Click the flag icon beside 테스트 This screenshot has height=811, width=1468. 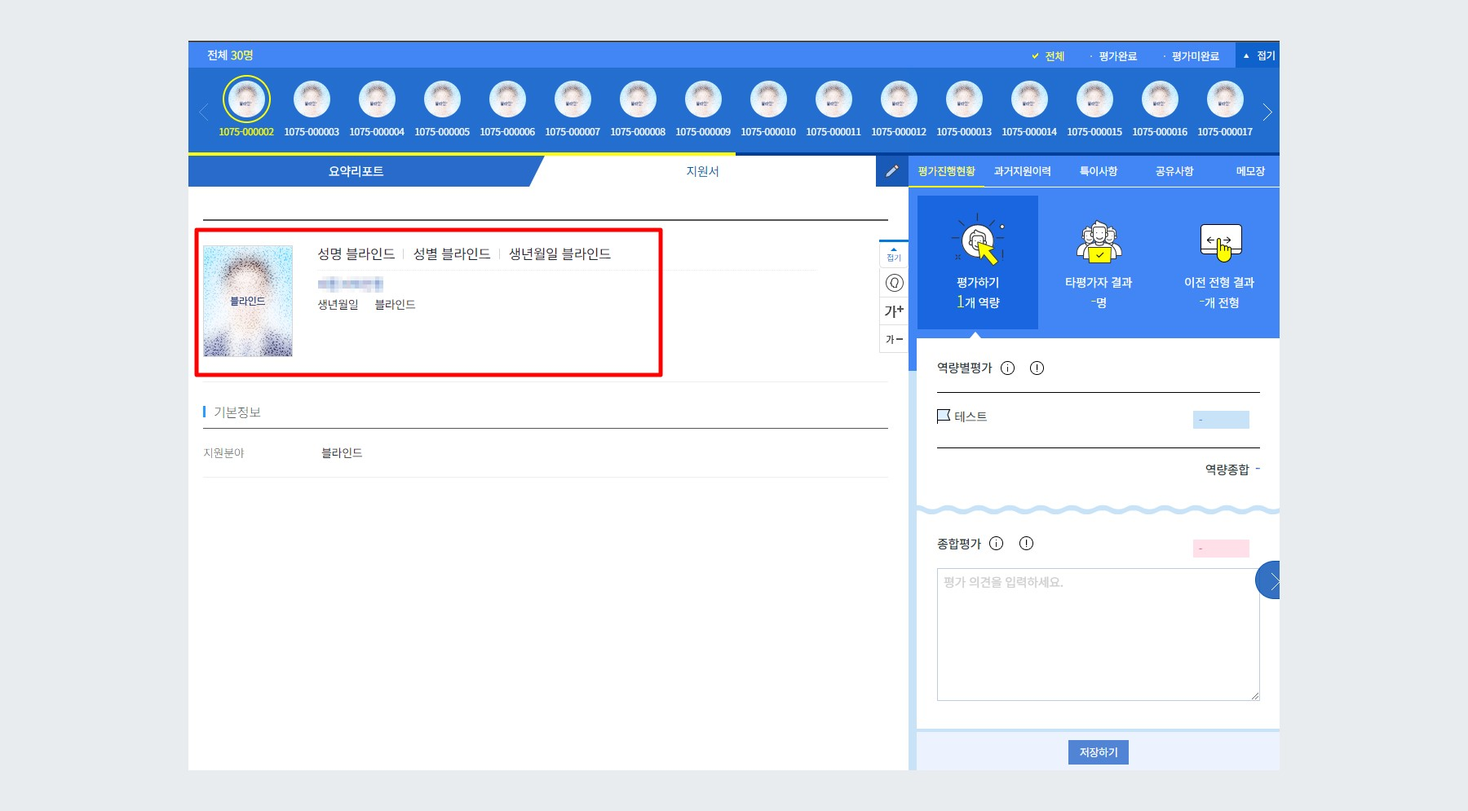coord(944,417)
